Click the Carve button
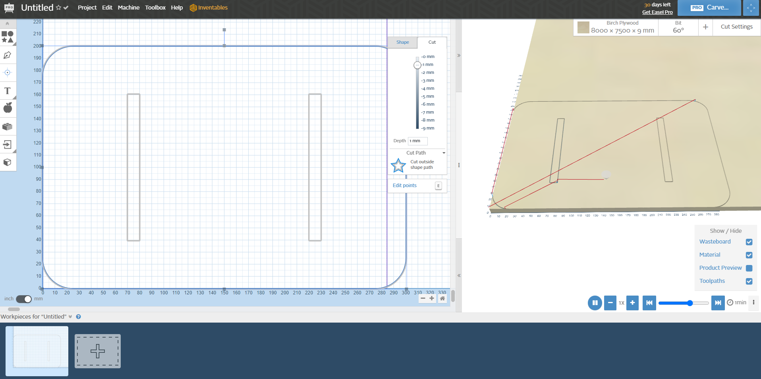 tap(709, 8)
